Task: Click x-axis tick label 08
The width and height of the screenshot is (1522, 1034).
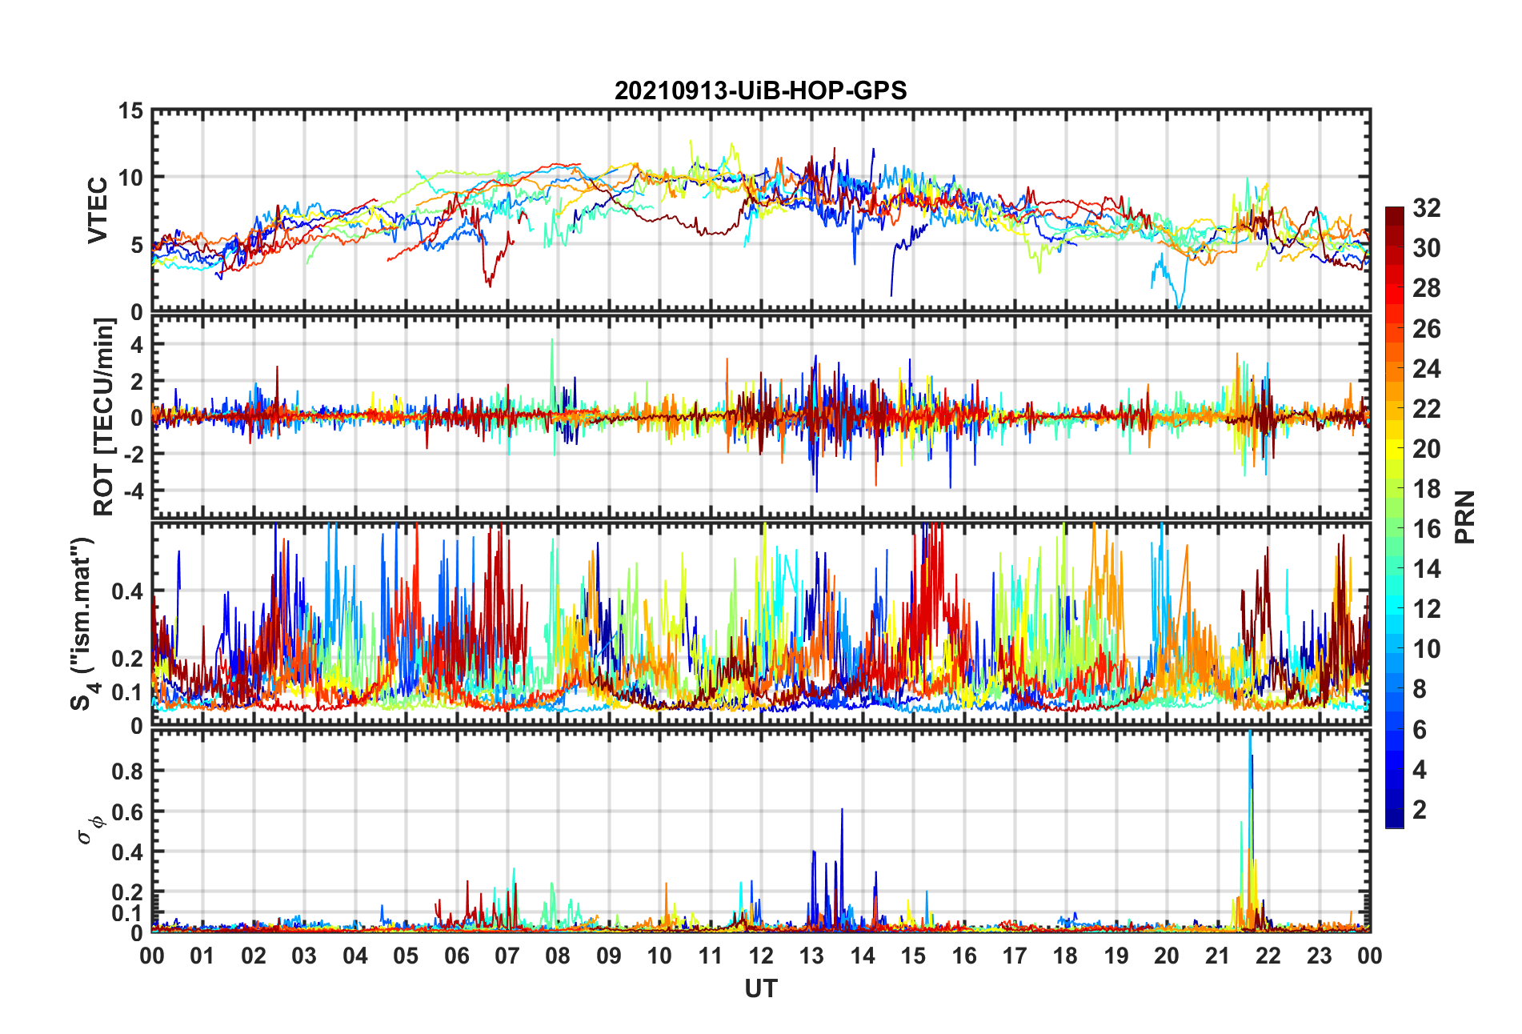Action: click(558, 956)
